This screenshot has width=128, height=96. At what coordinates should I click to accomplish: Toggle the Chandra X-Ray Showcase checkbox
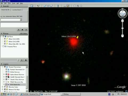click(6, 79)
